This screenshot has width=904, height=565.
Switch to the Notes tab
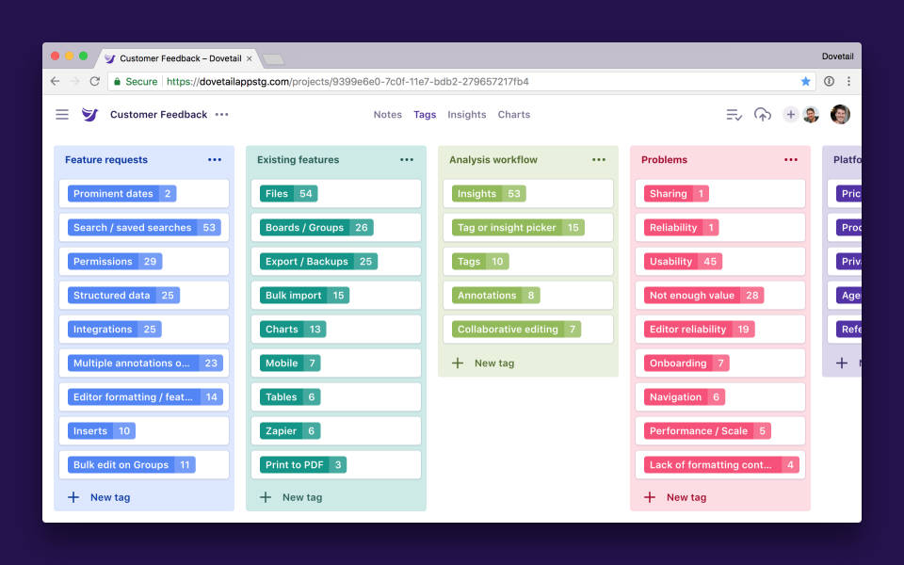point(388,114)
